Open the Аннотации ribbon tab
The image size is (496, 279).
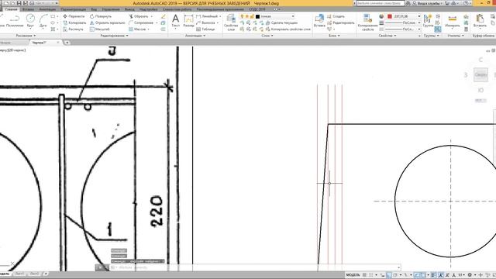(x=47, y=9)
